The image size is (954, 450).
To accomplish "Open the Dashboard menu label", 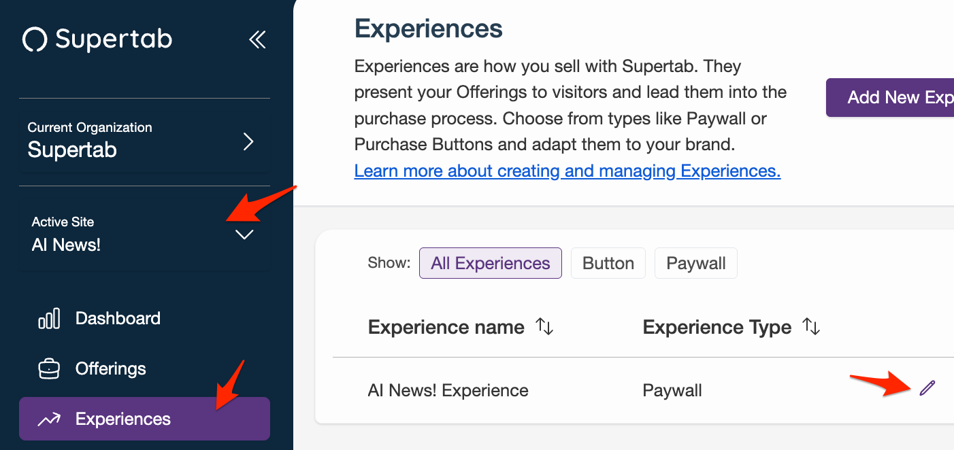I will pyautogui.click(x=118, y=318).
